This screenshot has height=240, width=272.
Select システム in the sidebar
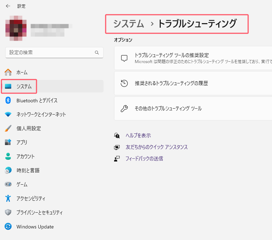click(24, 87)
